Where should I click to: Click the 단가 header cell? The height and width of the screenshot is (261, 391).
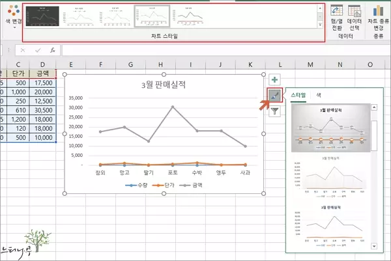tap(18, 74)
